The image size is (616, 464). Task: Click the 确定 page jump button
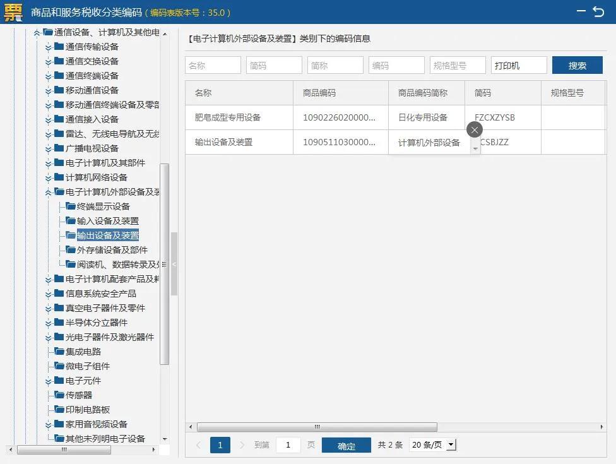346,444
